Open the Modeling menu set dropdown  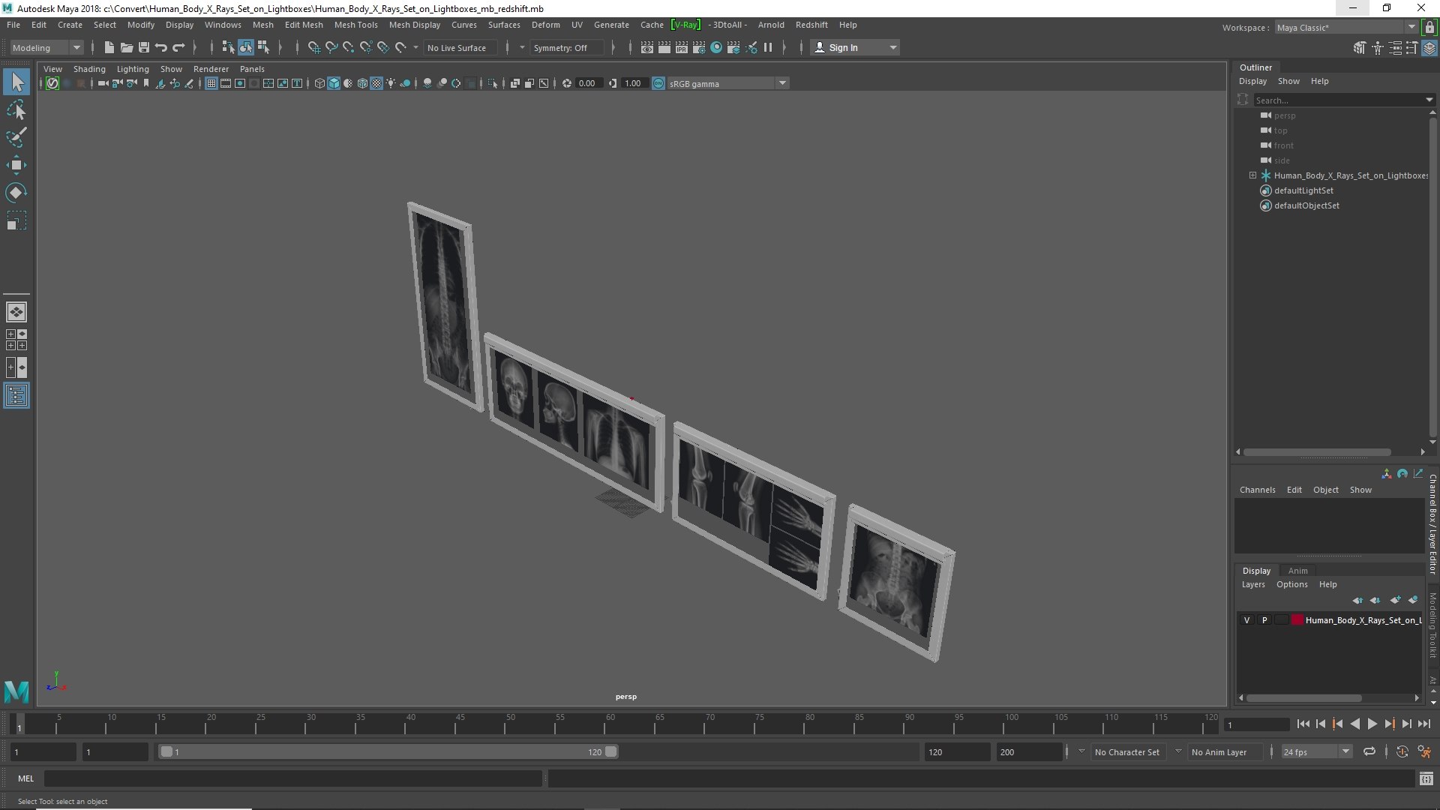click(x=46, y=47)
